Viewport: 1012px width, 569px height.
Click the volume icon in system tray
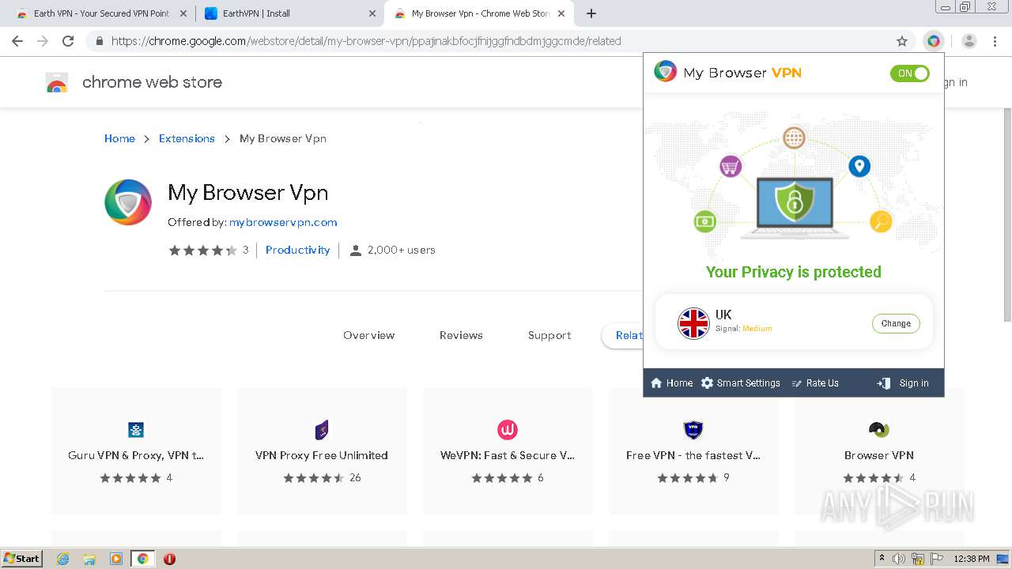pos(898,559)
